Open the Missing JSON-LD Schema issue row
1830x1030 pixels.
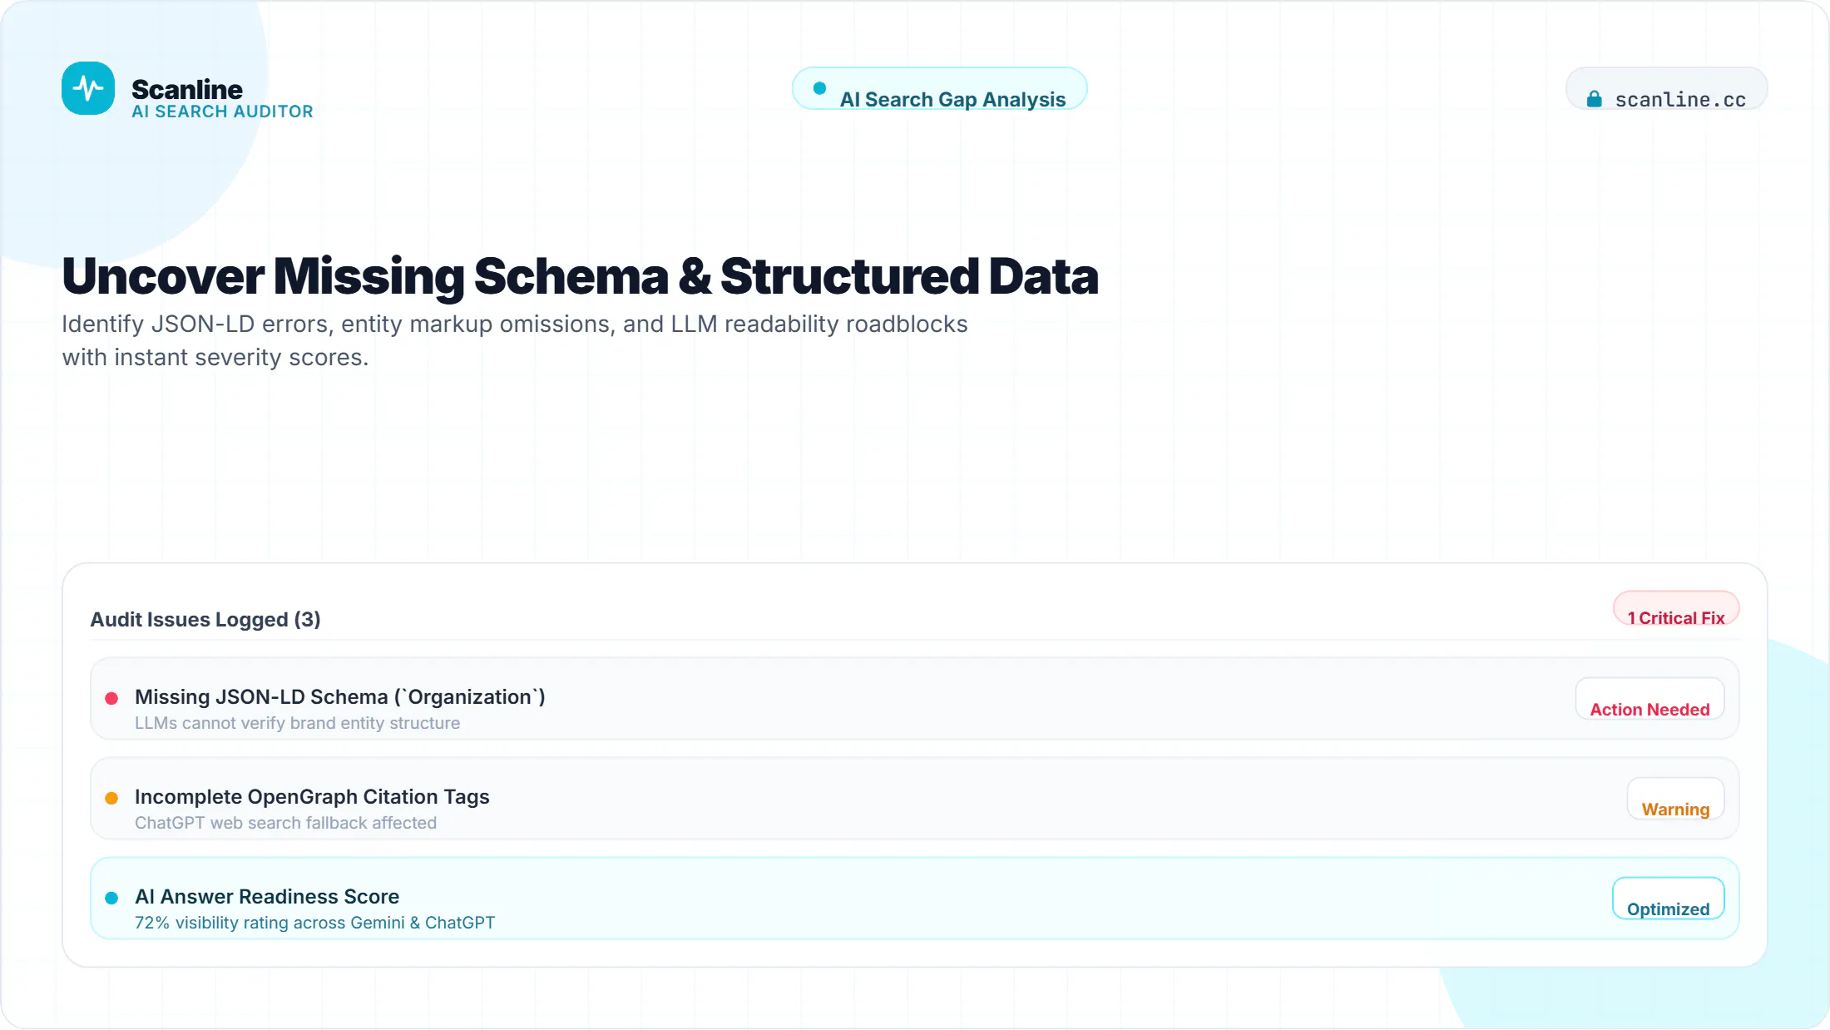(x=914, y=699)
